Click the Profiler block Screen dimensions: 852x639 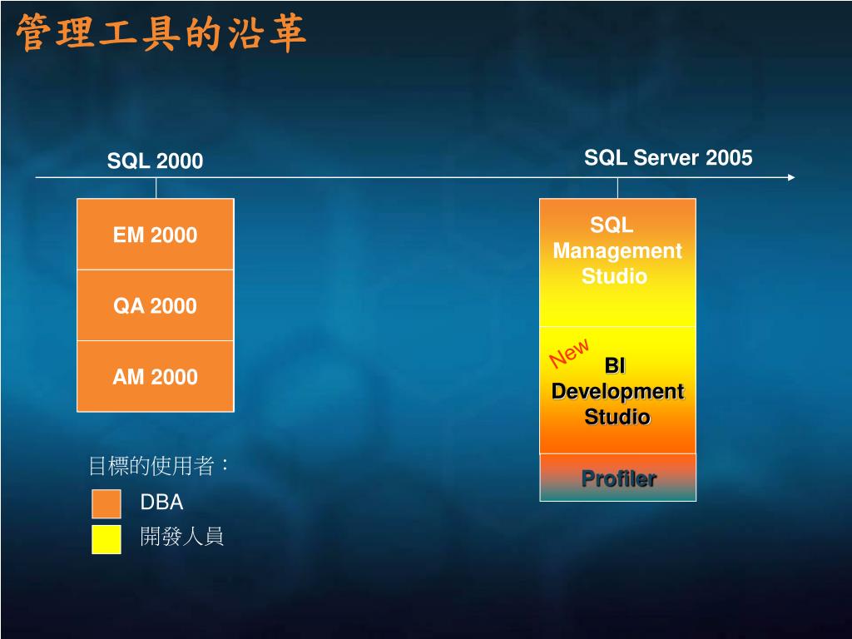[617, 478]
